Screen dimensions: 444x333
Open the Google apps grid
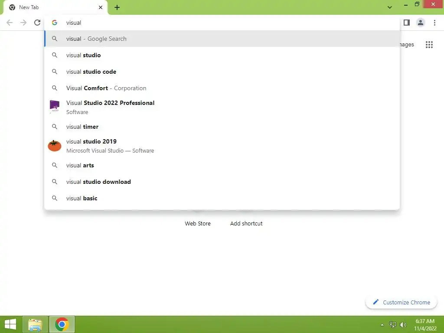pyautogui.click(x=429, y=45)
